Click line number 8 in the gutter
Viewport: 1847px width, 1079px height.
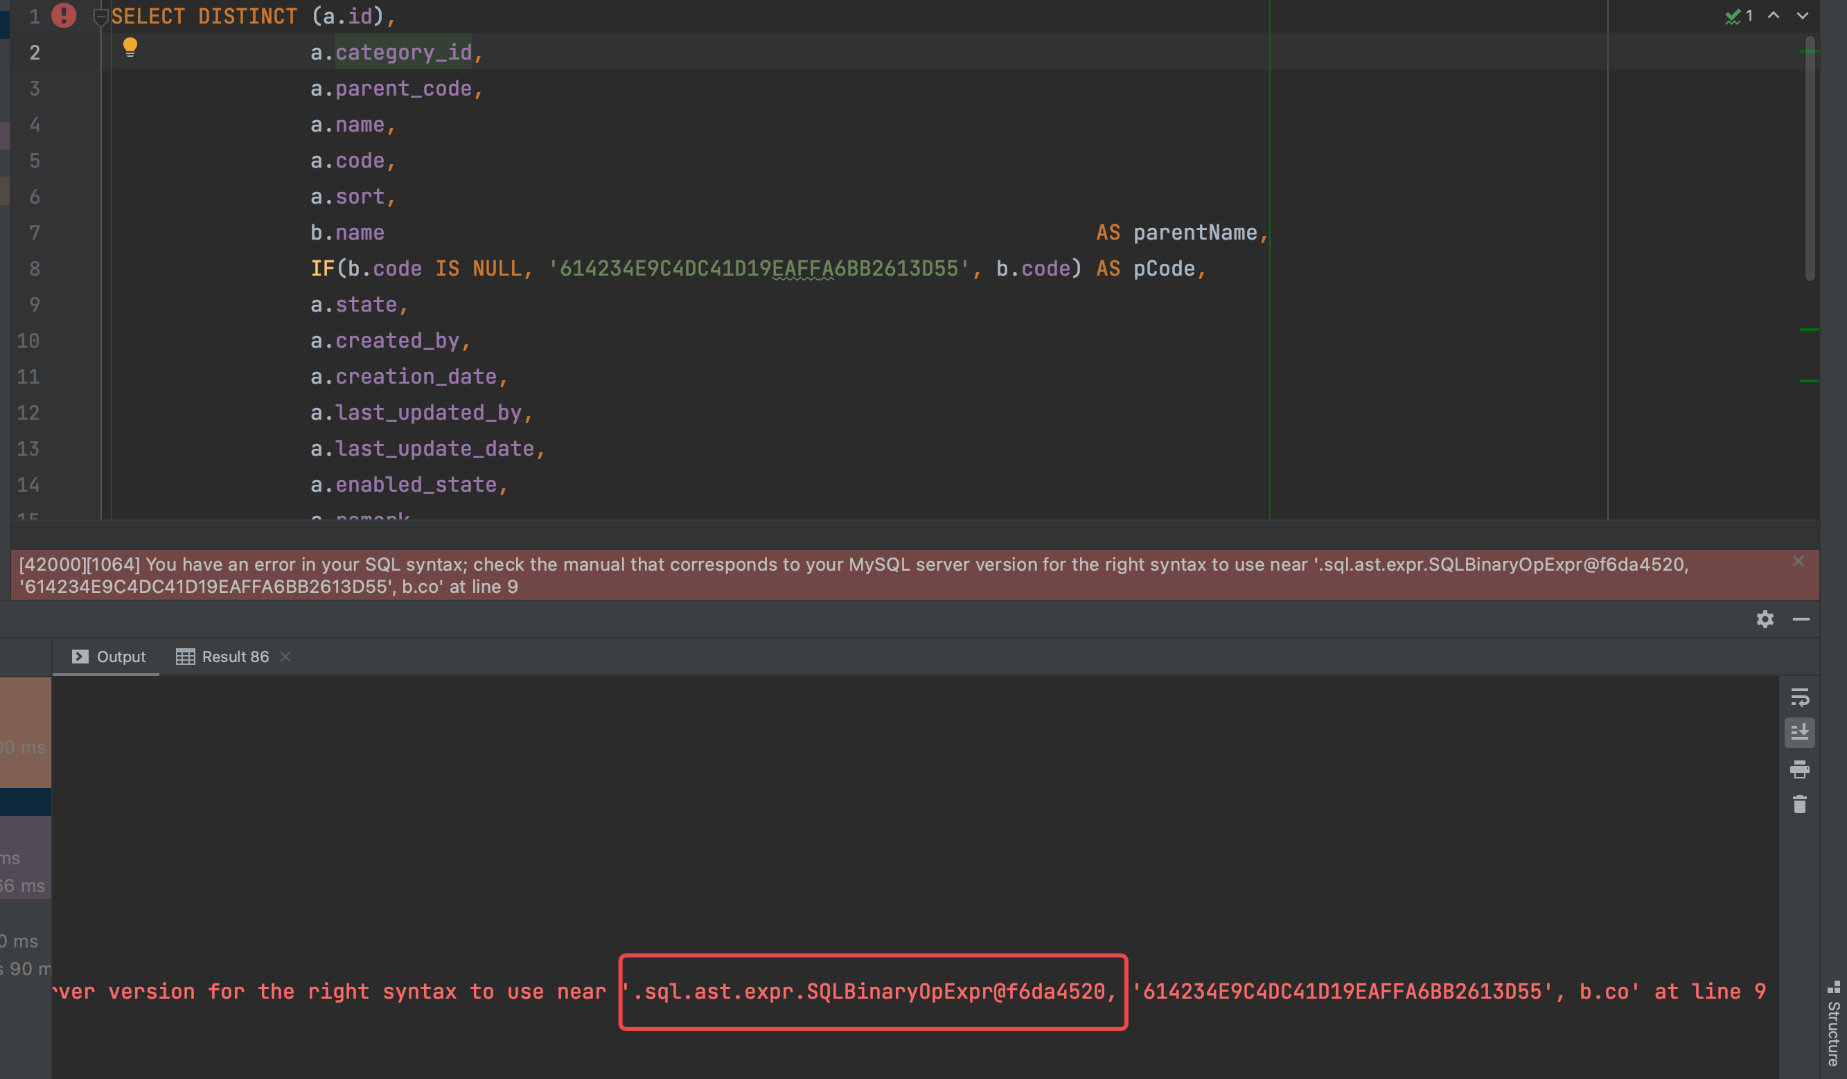pyautogui.click(x=34, y=268)
